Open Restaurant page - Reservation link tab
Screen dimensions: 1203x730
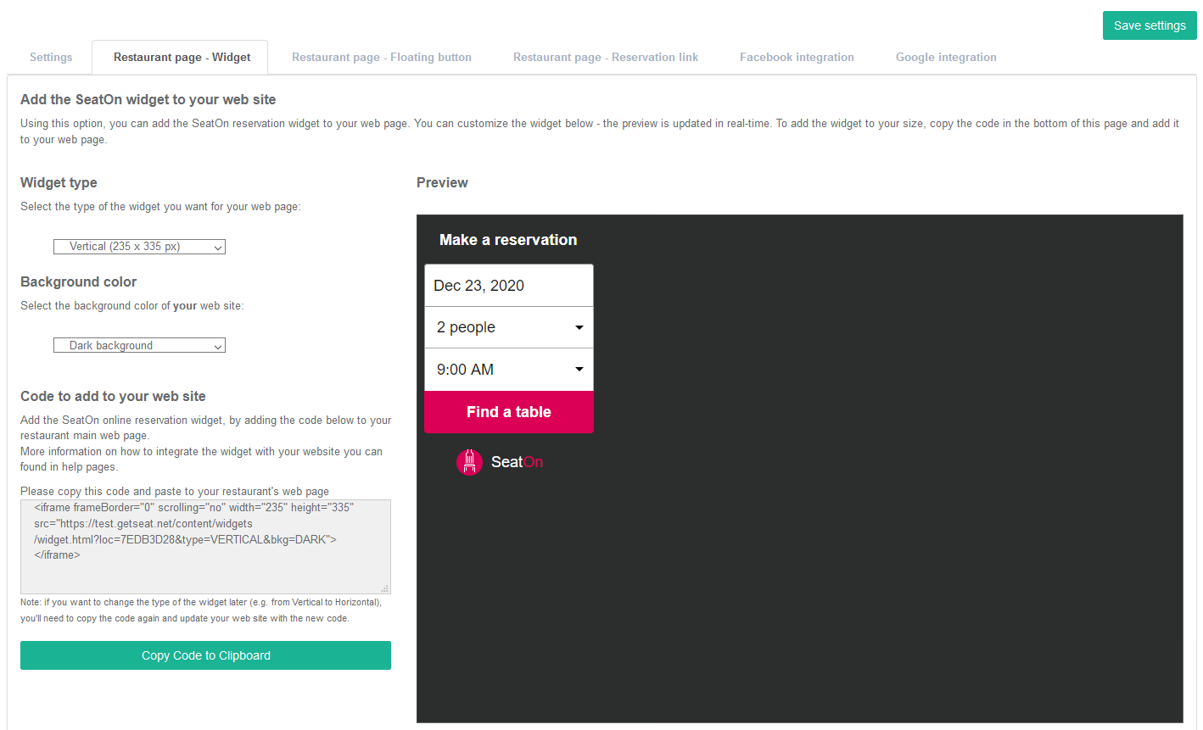click(x=606, y=58)
